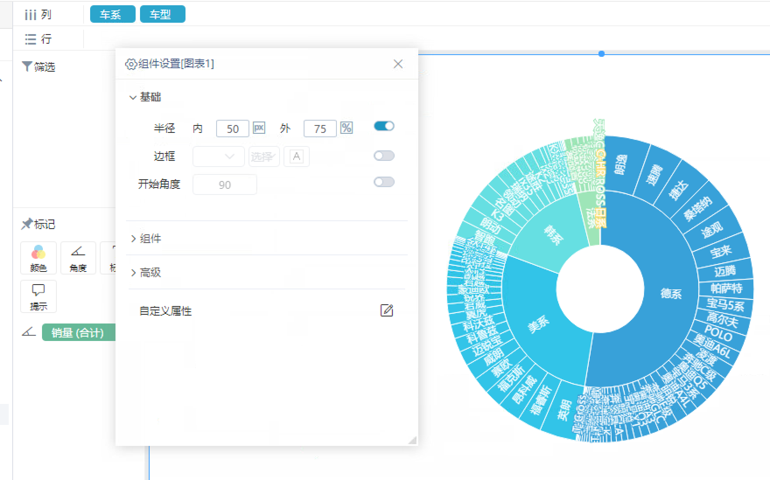
Task: Open the border 选择 dropdown
Action: coord(264,157)
